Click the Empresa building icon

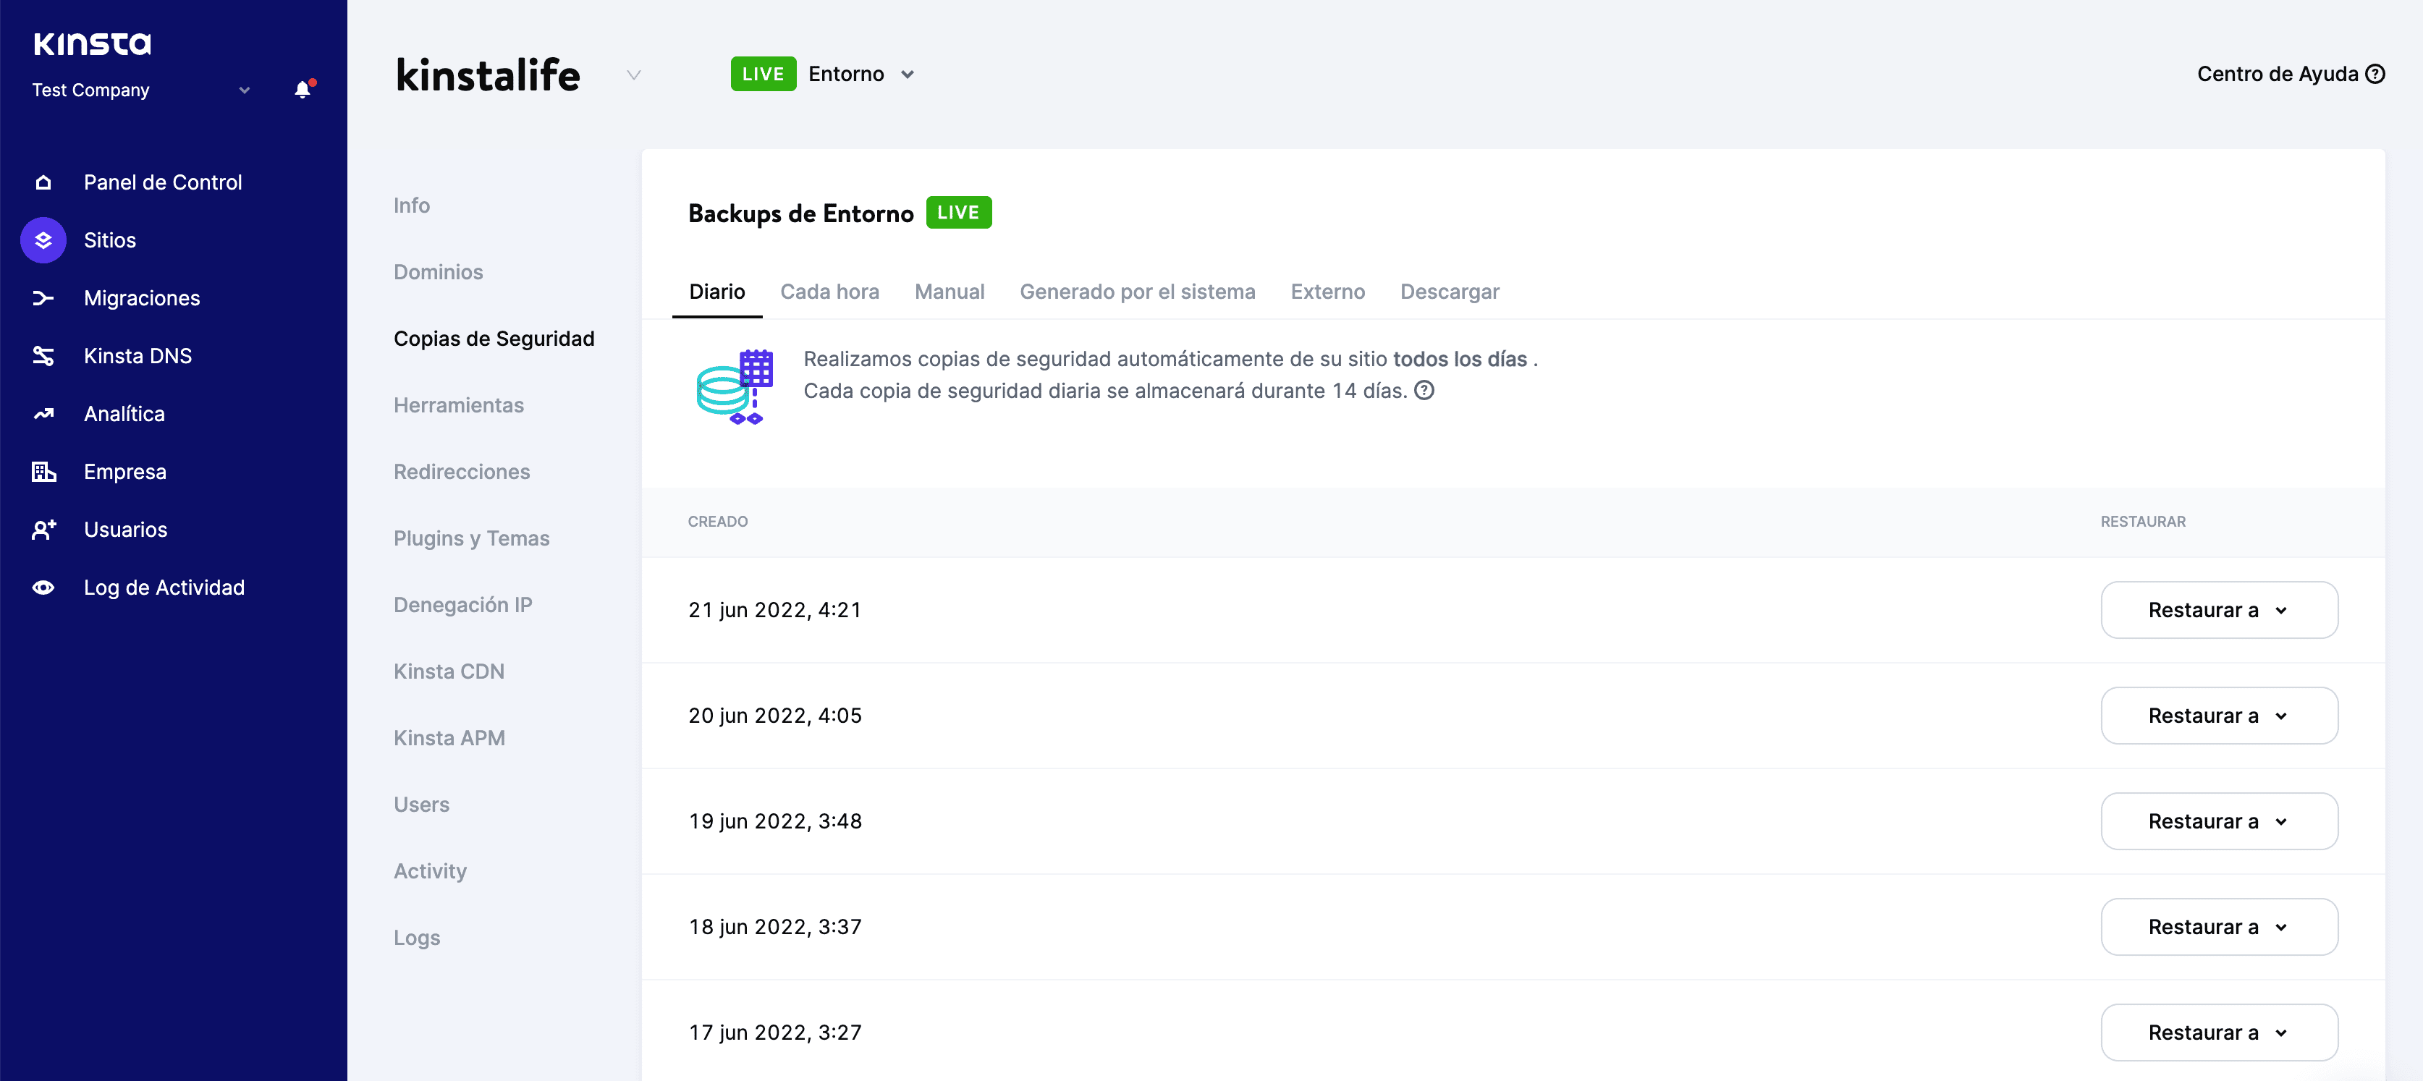tap(43, 472)
